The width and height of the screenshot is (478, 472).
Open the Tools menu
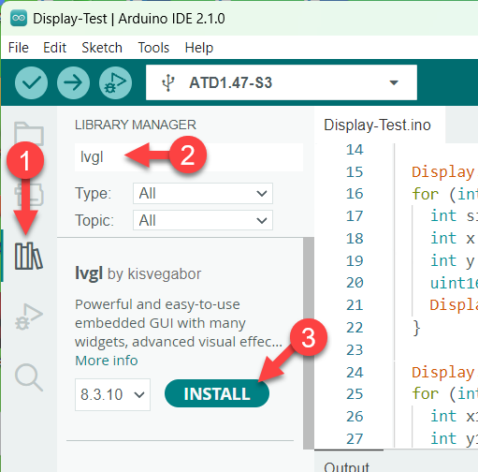[153, 48]
